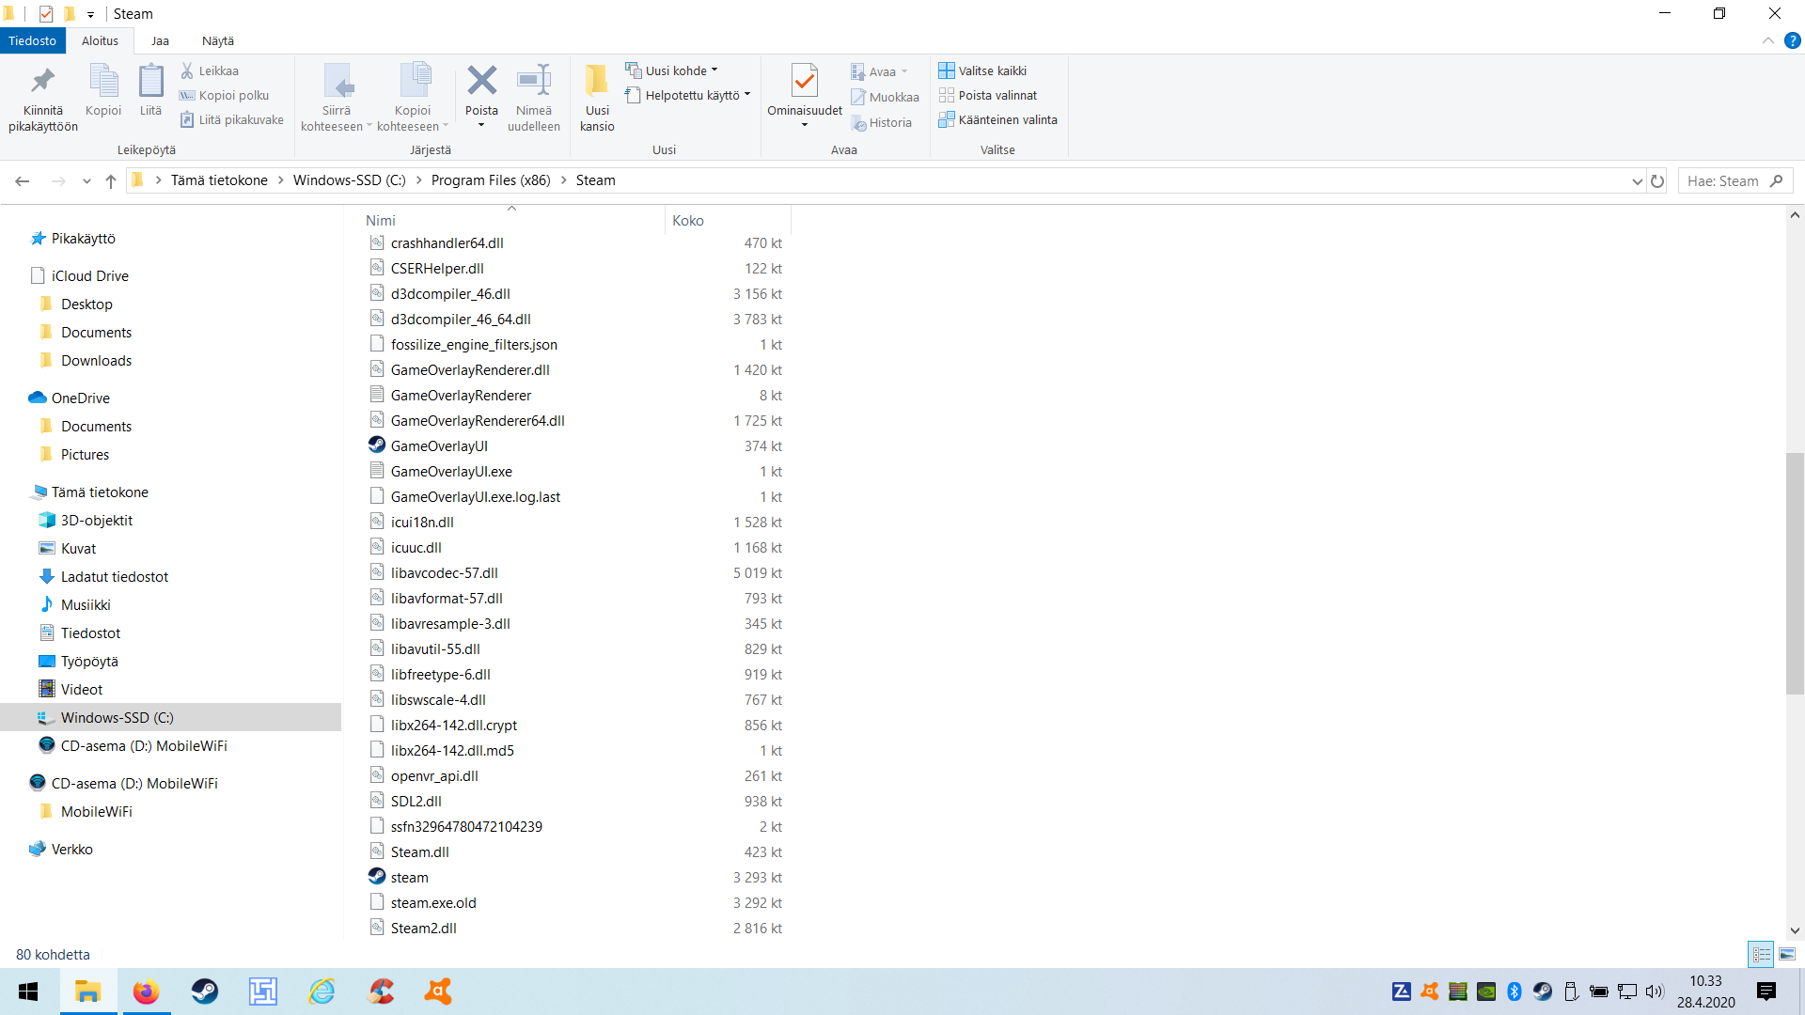This screenshot has height=1015, width=1805.
Task: Select iCloud Drive in sidebar
Action: point(80,275)
